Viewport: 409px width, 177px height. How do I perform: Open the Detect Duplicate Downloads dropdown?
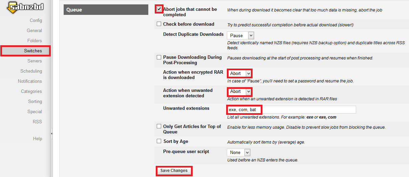(240, 35)
